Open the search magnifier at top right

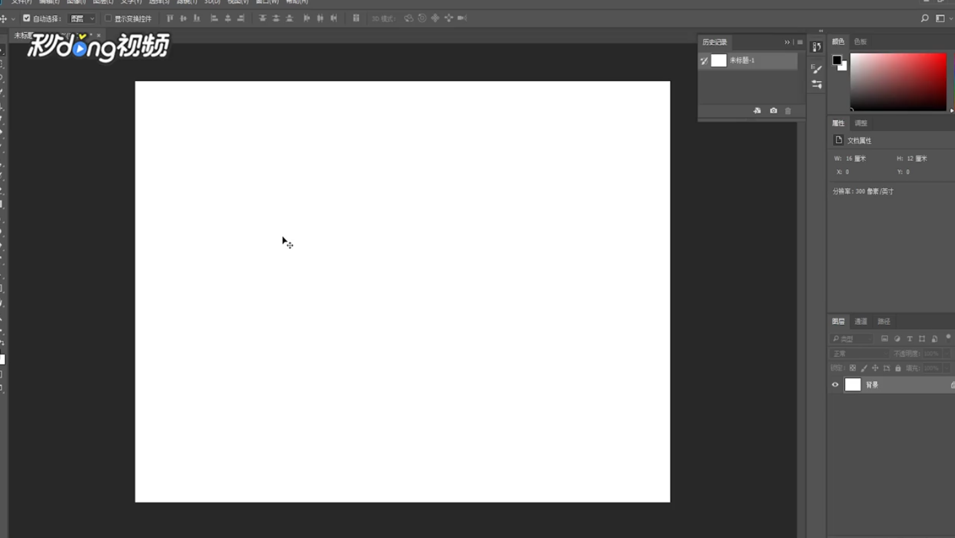[x=925, y=18]
